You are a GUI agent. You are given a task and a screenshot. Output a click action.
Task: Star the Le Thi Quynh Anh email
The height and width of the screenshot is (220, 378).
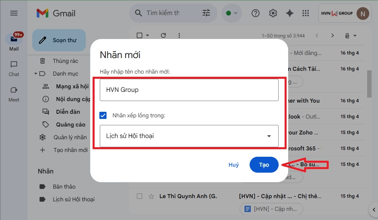151,196
